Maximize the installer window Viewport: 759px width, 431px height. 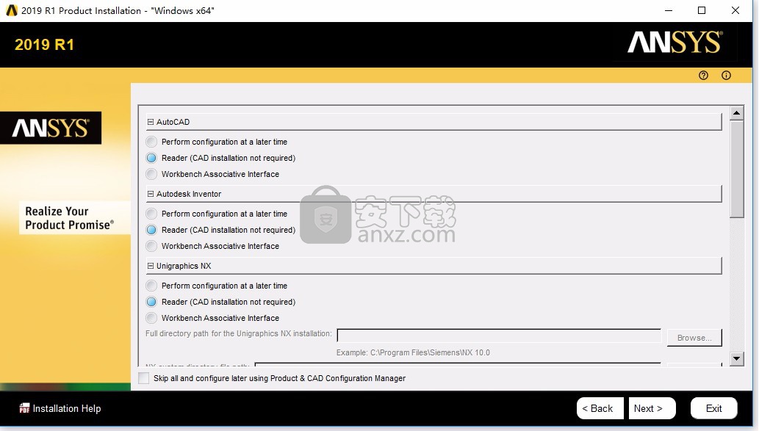tap(702, 10)
